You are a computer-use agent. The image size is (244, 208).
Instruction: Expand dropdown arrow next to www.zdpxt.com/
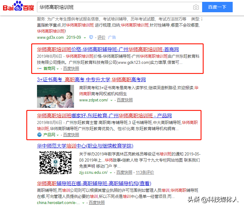pos(111,100)
